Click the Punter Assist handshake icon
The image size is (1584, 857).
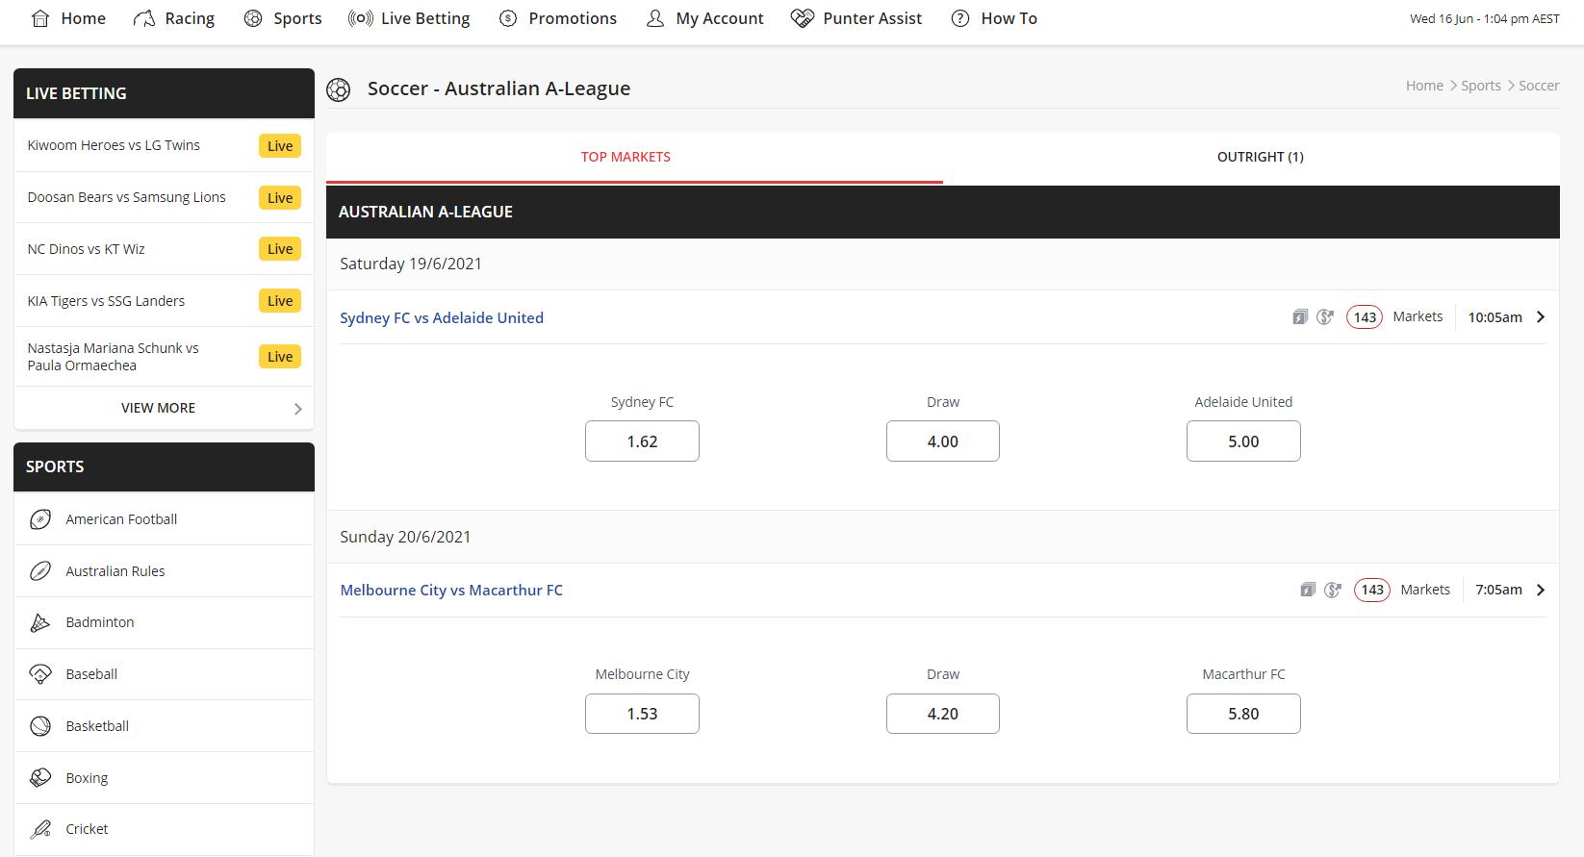(x=803, y=18)
